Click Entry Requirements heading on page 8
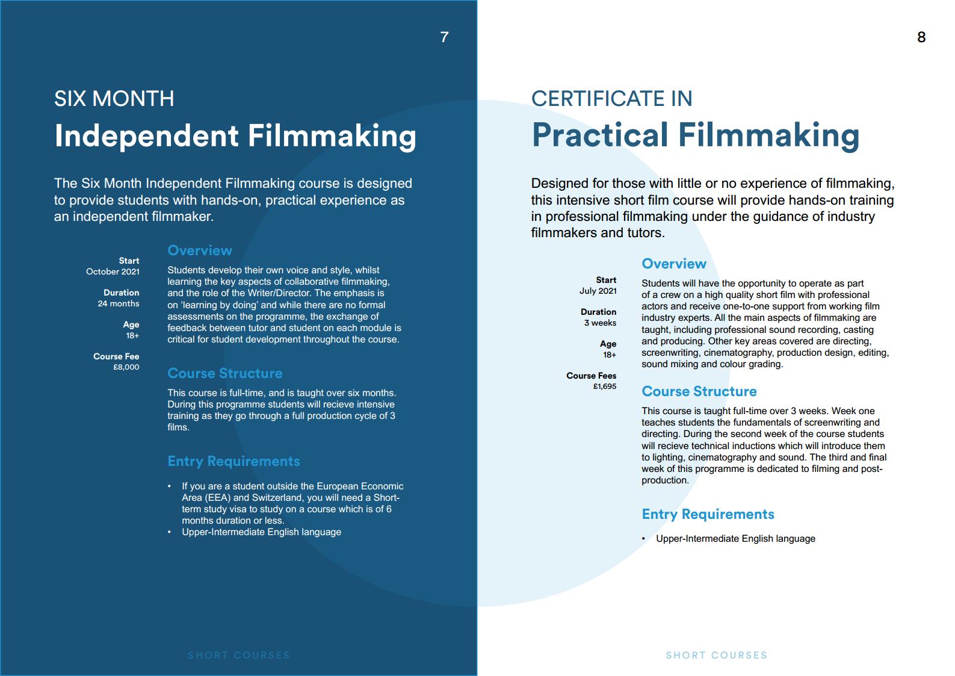The height and width of the screenshot is (676, 955). point(708,514)
